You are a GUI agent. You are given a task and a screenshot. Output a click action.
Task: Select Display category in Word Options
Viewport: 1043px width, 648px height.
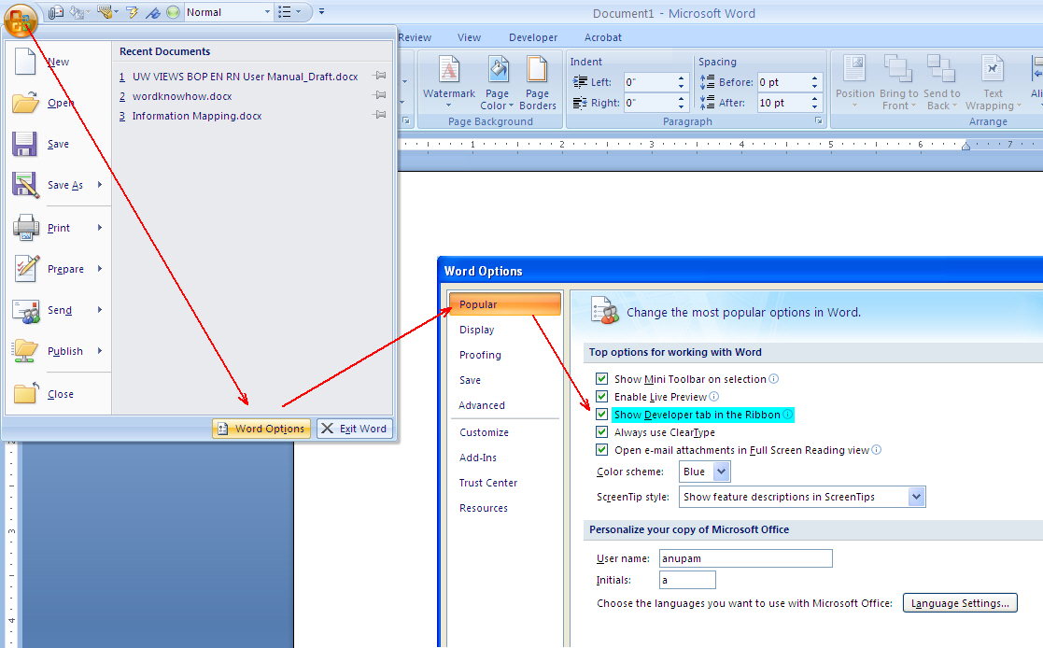(x=505, y=330)
